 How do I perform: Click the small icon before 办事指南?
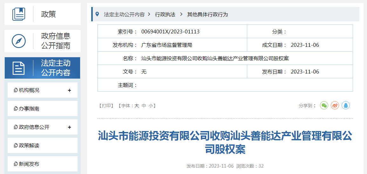click(16, 109)
